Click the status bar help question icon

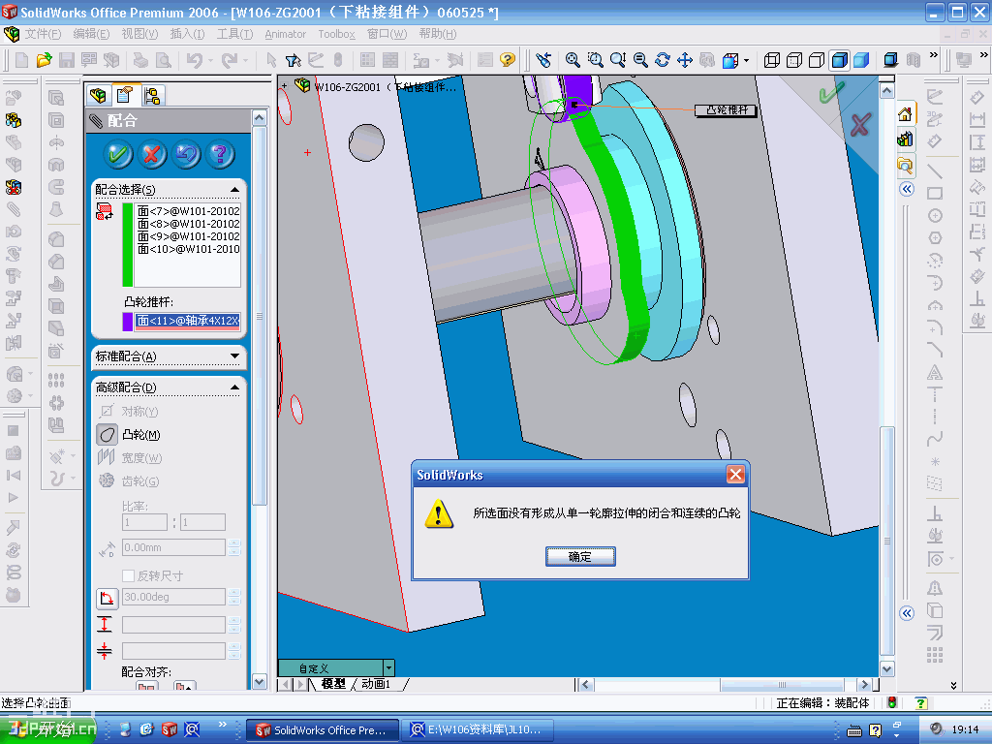click(x=920, y=703)
